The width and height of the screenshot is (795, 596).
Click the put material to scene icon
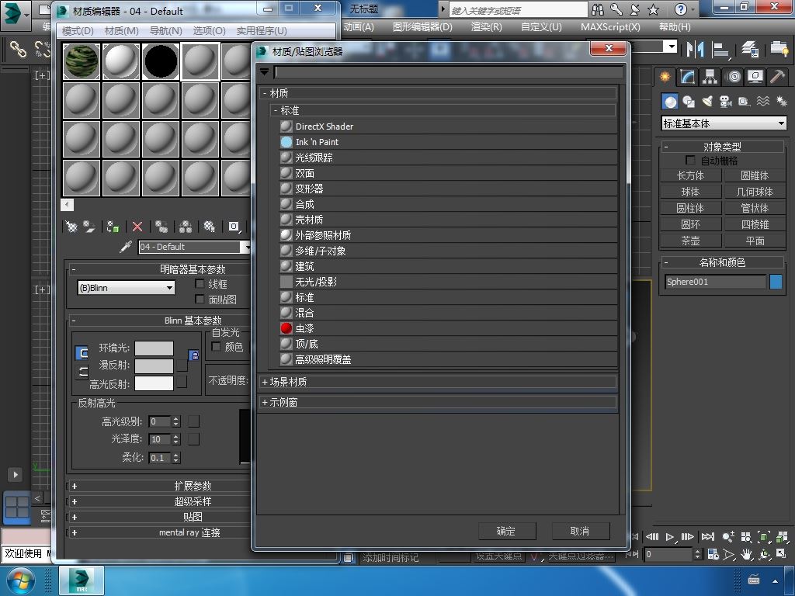[89, 227]
